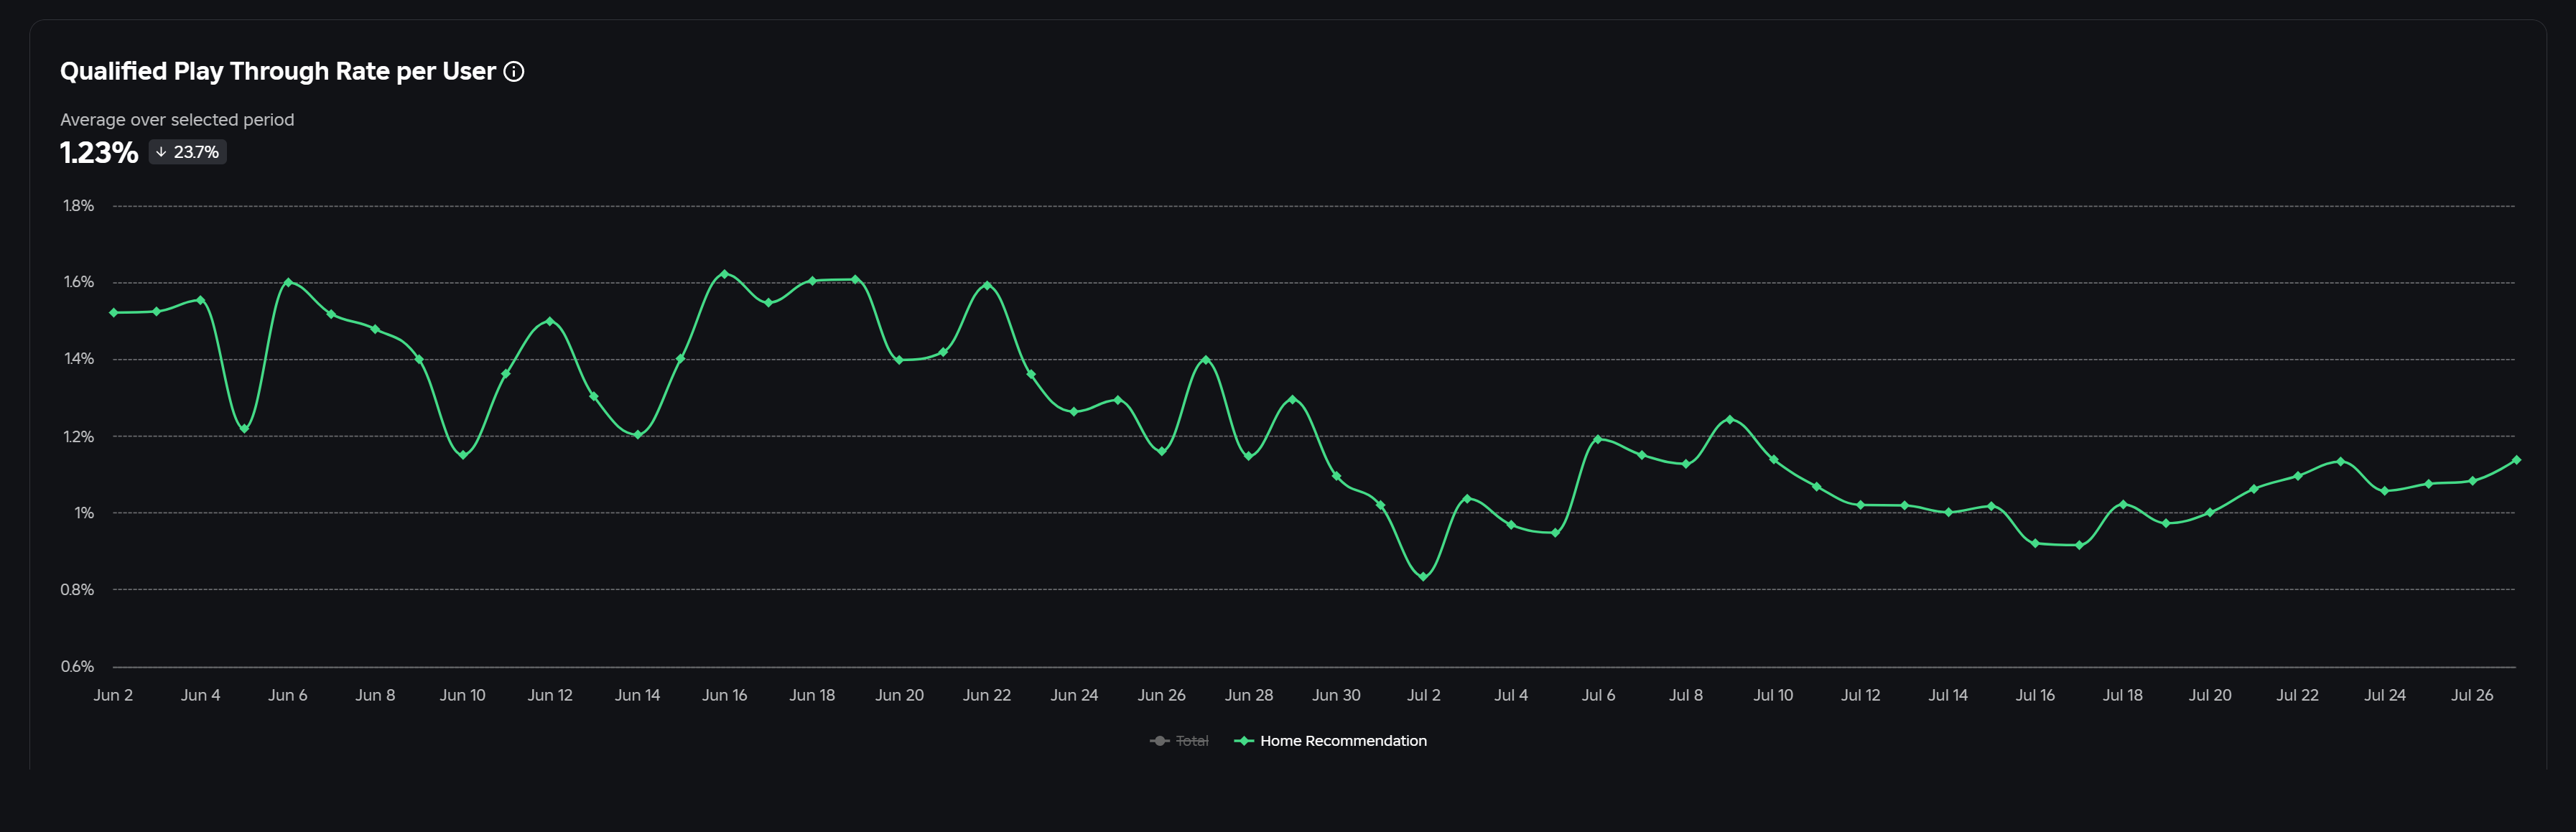Click the down-arrow icon in 23.7% badge
Screen dimensions: 2576x832
point(161,152)
